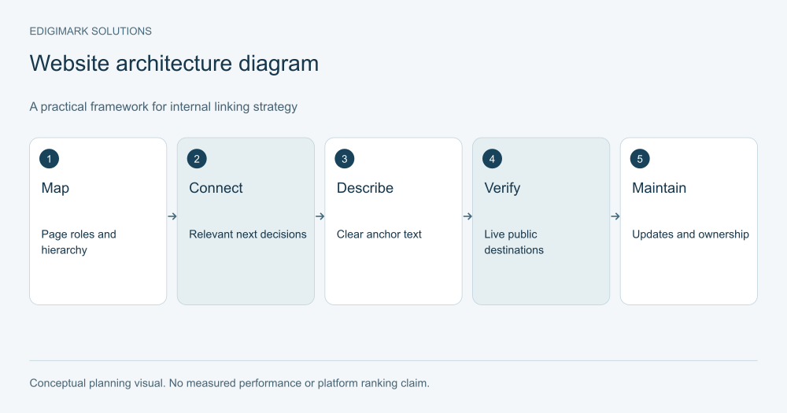The image size is (787, 413).
Task: Click the conceptual planning visual disclaimer
Action: click(x=229, y=383)
